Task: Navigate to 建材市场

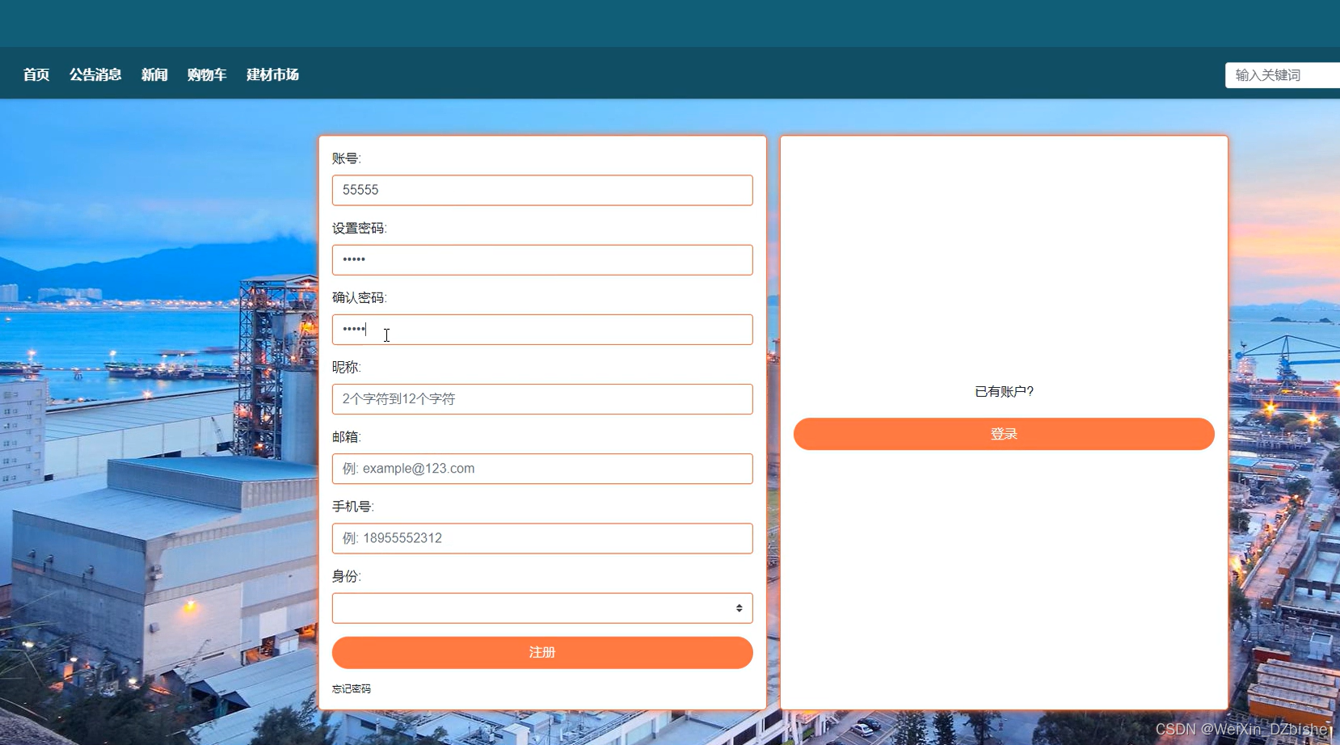Action: tap(273, 74)
